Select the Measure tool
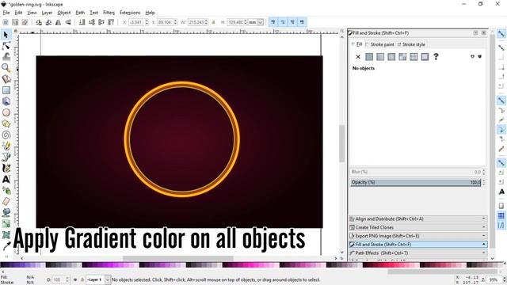Screen dimensions: 507x285 6,79
